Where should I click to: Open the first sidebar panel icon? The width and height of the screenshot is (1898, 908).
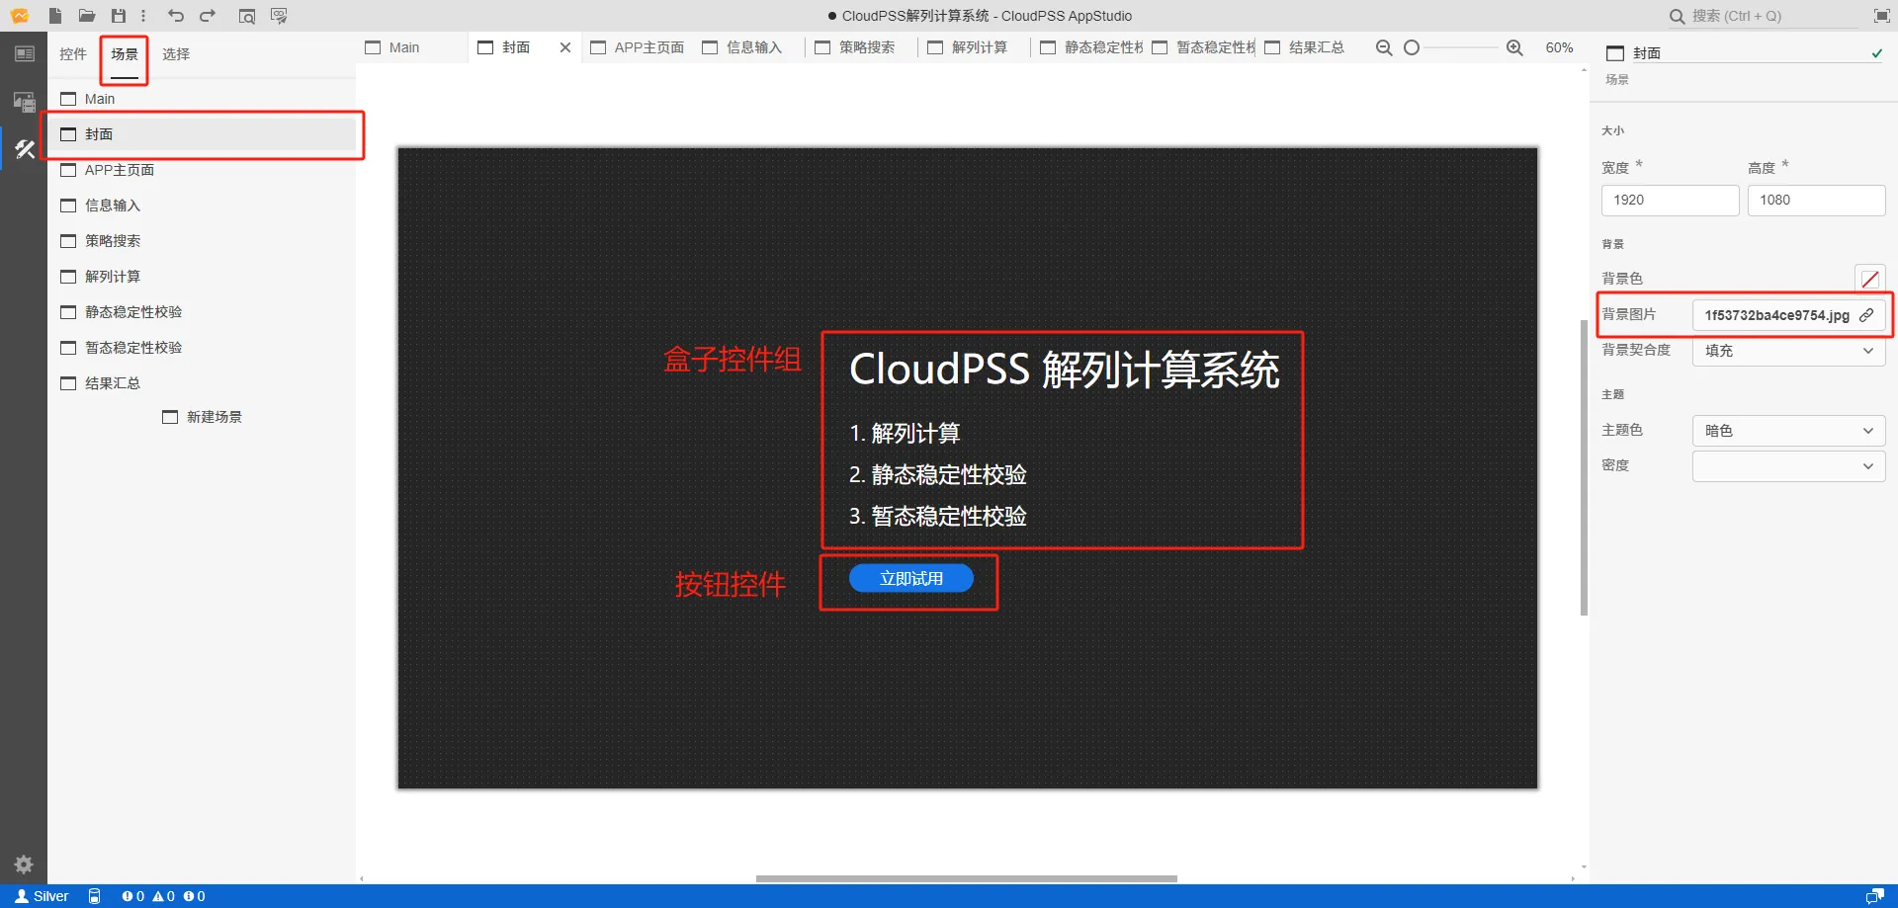pos(24,53)
